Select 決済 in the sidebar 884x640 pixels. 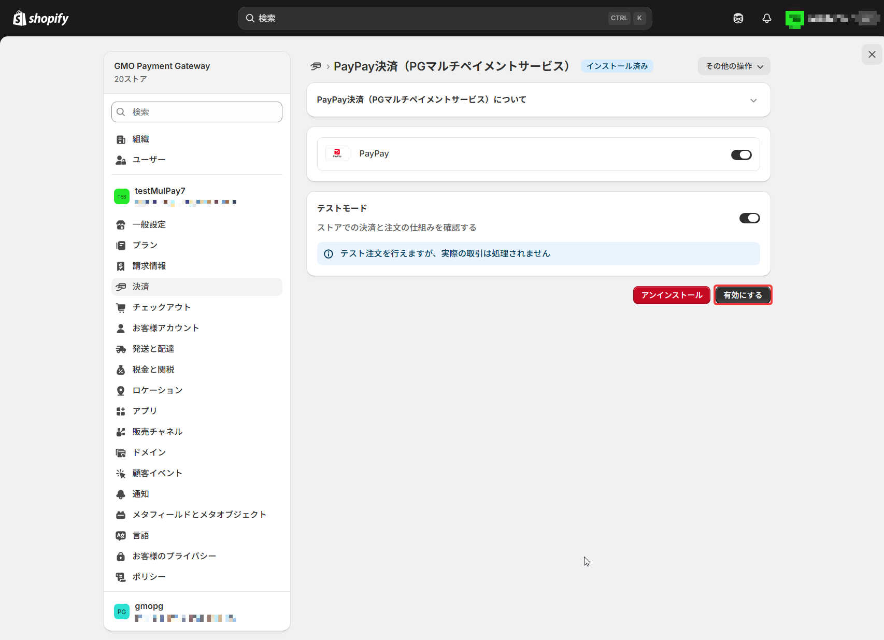(197, 287)
